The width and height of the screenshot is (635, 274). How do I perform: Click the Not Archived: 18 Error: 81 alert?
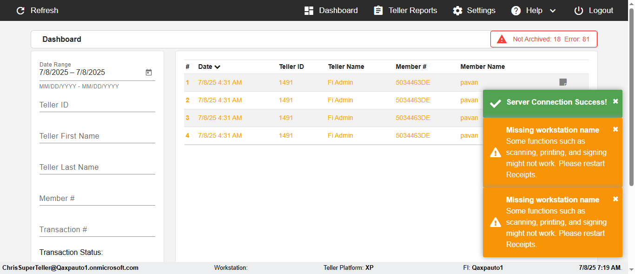[x=550, y=40]
